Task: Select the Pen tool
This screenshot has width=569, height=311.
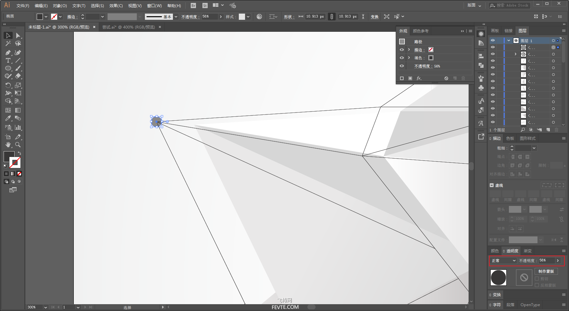Action: [x=8, y=53]
